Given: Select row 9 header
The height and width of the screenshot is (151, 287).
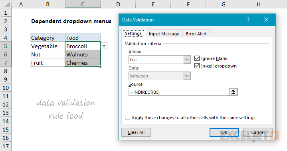Looking at the screenshot, I should click(6, 79).
